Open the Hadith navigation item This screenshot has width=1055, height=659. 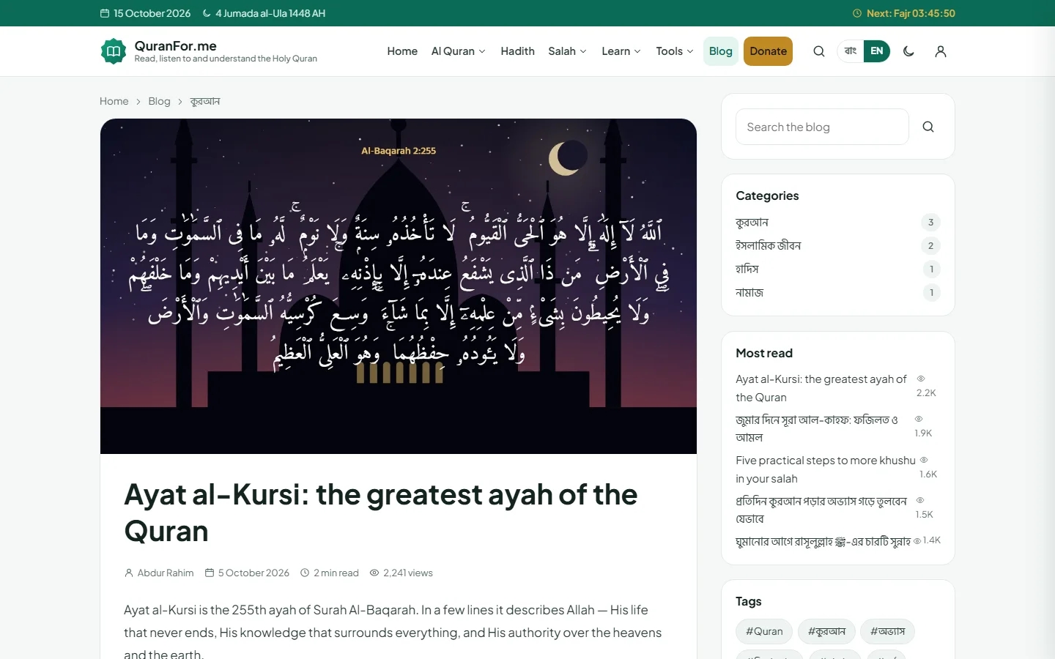pyautogui.click(x=517, y=51)
